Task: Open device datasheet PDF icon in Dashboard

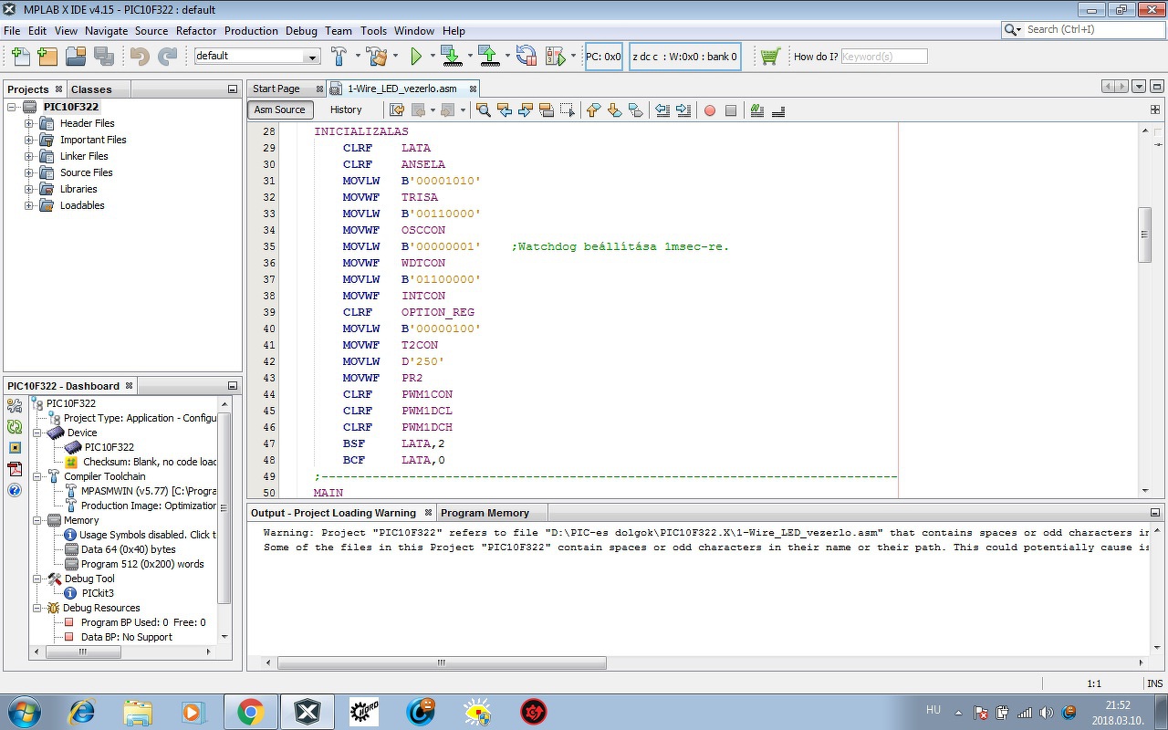Action: click(15, 469)
